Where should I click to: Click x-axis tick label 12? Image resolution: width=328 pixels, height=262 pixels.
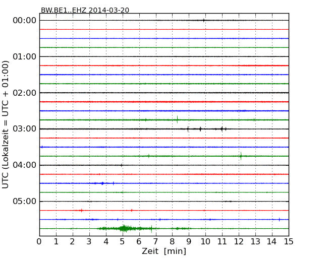tap(239, 242)
